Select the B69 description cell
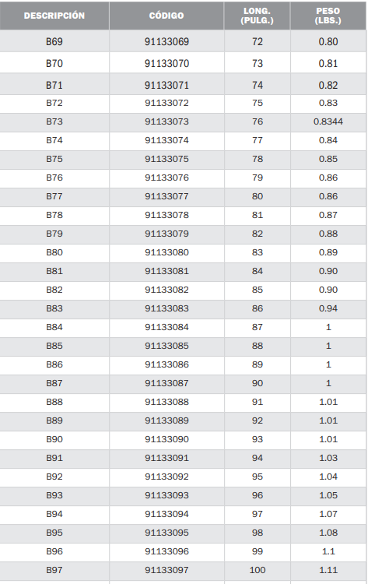 tap(54, 41)
